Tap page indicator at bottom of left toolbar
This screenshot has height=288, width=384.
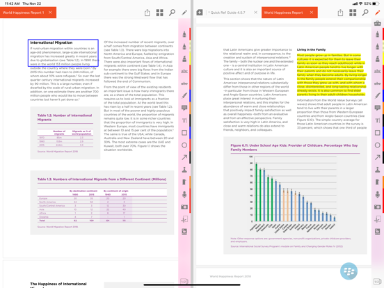coord(184,282)
